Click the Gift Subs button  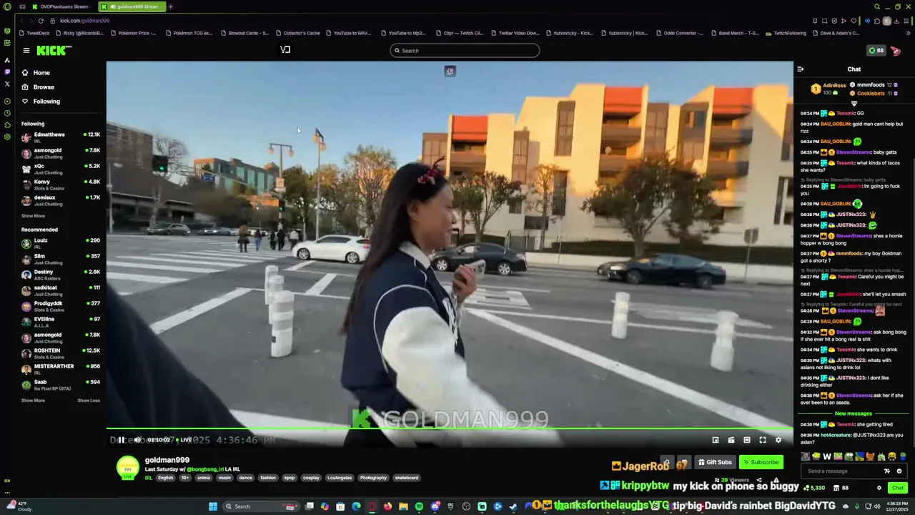pos(715,462)
